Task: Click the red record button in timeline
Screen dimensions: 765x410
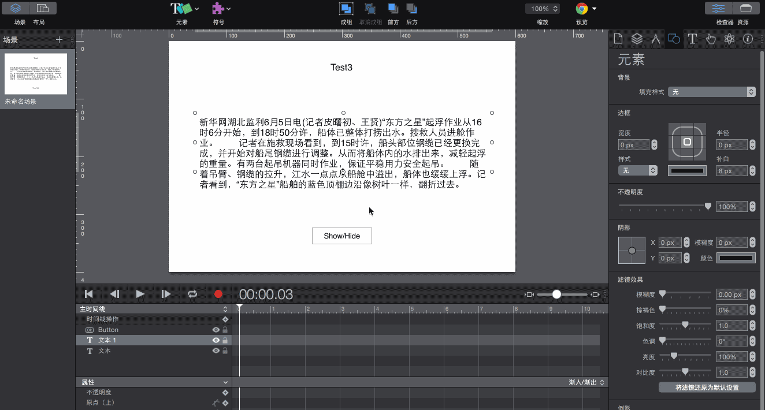Action: tap(218, 294)
